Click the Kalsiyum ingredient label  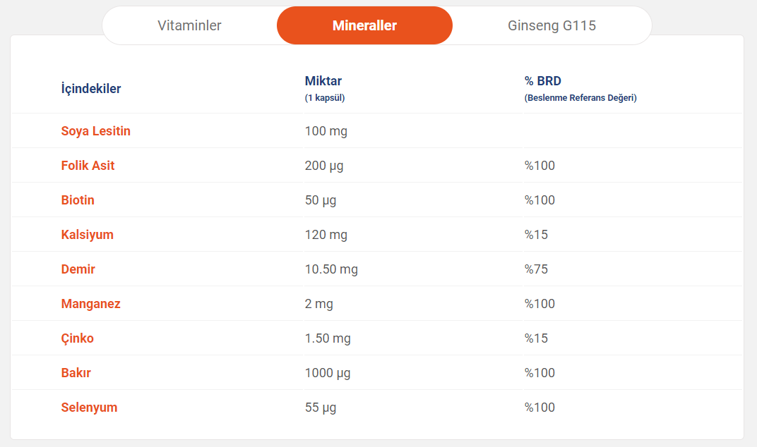pos(88,235)
